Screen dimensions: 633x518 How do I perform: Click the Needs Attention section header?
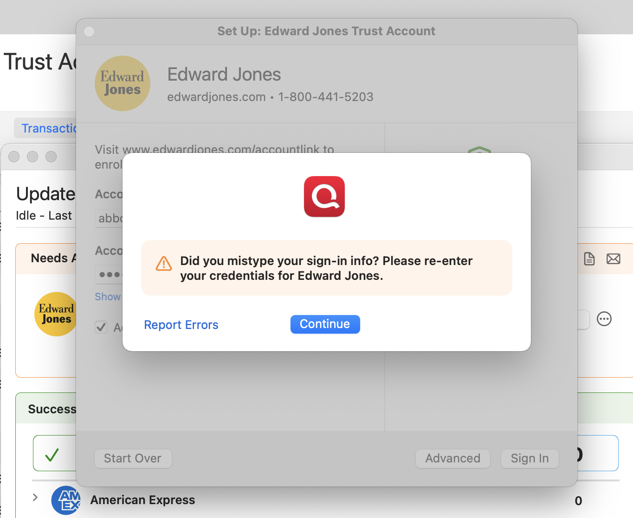tap(46, 259)
